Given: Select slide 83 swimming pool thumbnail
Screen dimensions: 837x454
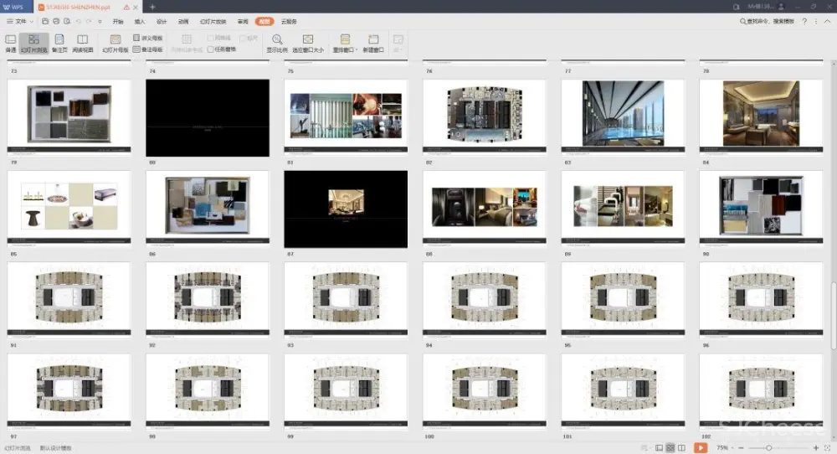Looking at the screenshot, I should pos(623,118).
